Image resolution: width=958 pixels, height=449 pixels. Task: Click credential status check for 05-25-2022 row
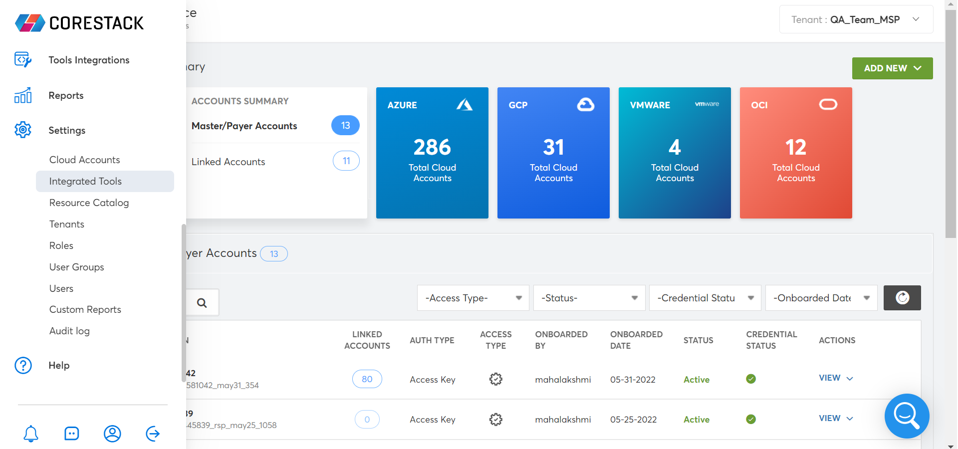(x=751, y=420)
